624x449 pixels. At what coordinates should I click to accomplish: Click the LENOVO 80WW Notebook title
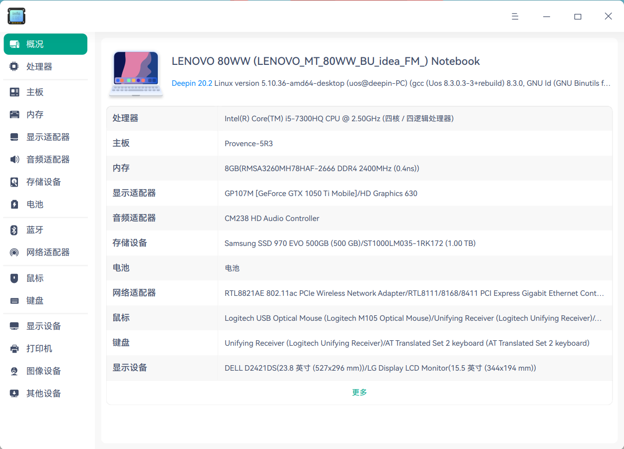pos(326,61)
